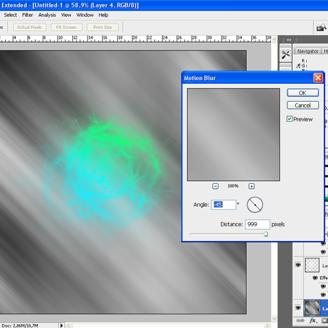Open the Tool Presets panel icon
Image resolution: width=328 pixels, height=328 pixels.
285,54
